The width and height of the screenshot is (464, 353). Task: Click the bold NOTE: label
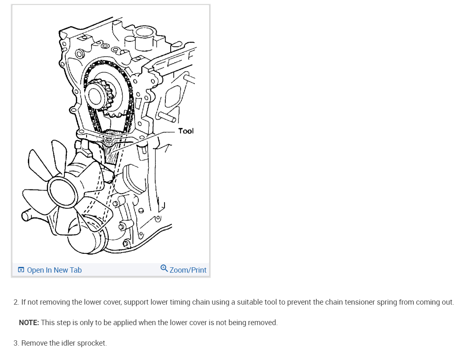pyautogui.click(x=29, y=323)
